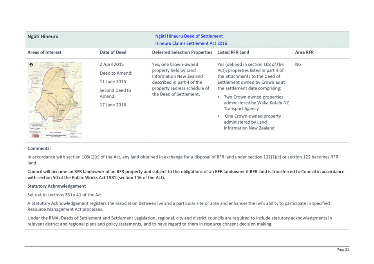Screen dimensions: 374x264
Task: Click the north arrow compass icon on map
Action: tap(31, 65)
